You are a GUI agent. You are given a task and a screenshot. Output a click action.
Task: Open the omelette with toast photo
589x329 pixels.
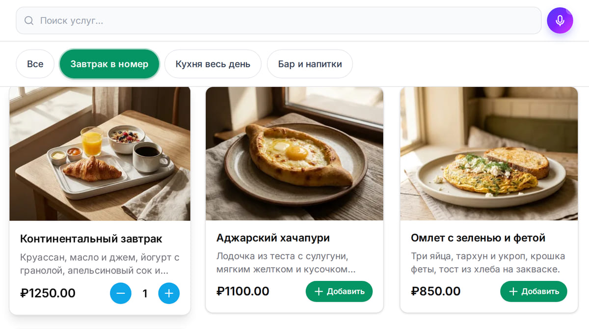point(489,154)
